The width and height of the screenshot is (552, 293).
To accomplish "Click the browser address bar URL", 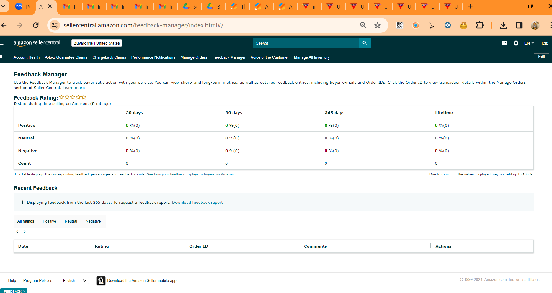I will point(143,25).
